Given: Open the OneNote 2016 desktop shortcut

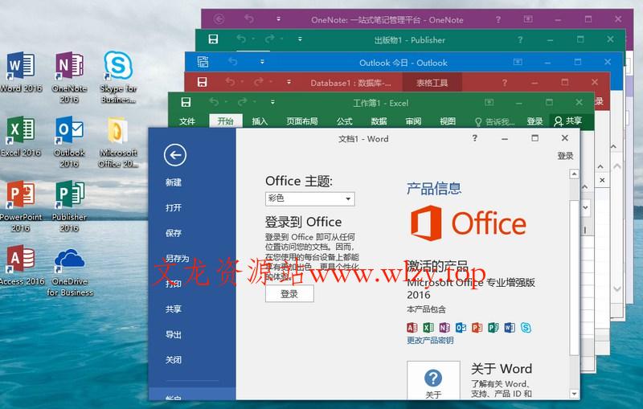Looking at the screenshot, I should (69, 76).
